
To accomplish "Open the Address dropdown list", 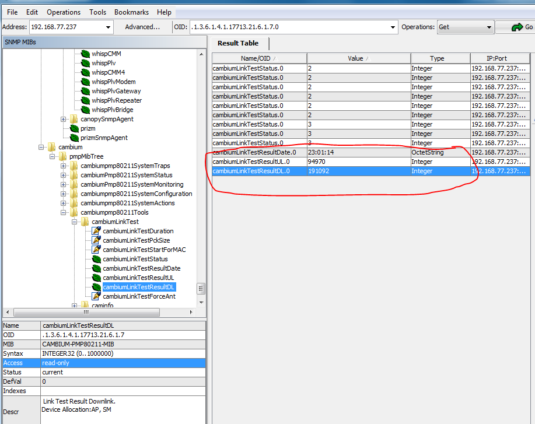I will pos(108,27).
